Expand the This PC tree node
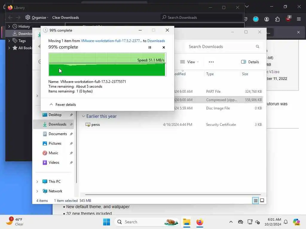The width and height of the screenshot is (306, 229). [x=37, y=182]
